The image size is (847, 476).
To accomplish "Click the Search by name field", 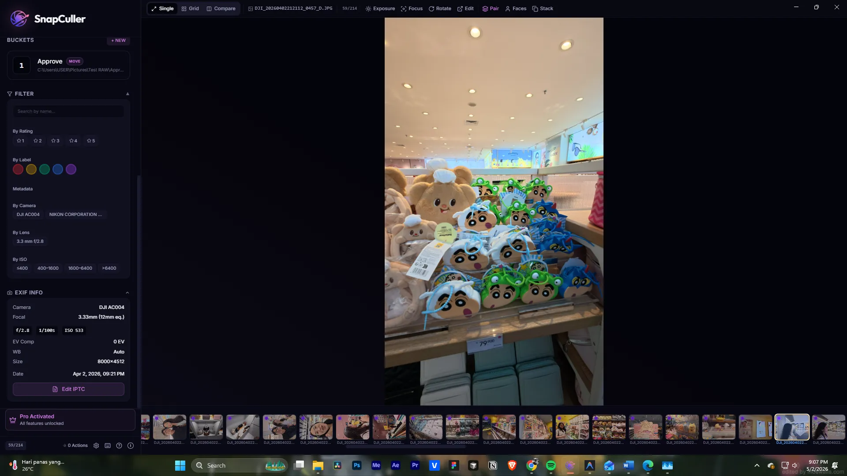I will click(x=68, y=112).
